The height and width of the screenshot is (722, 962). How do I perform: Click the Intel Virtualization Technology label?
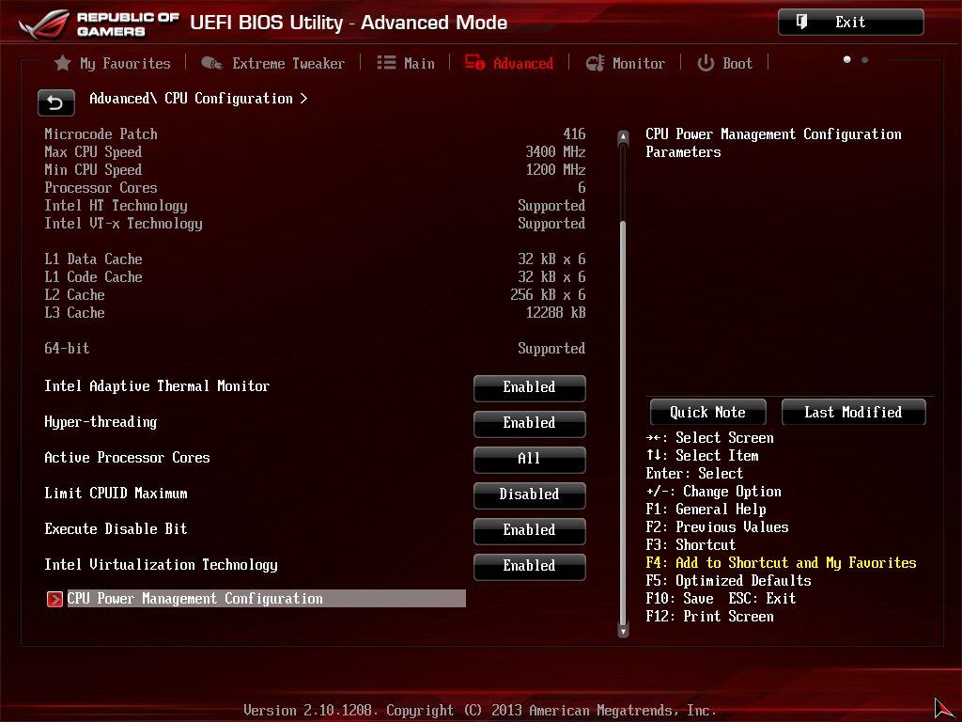161,565
